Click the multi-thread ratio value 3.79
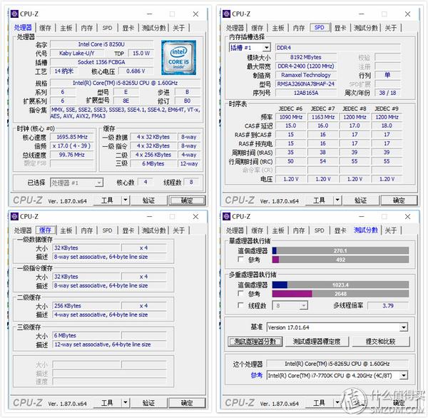 tap(388, 305)
